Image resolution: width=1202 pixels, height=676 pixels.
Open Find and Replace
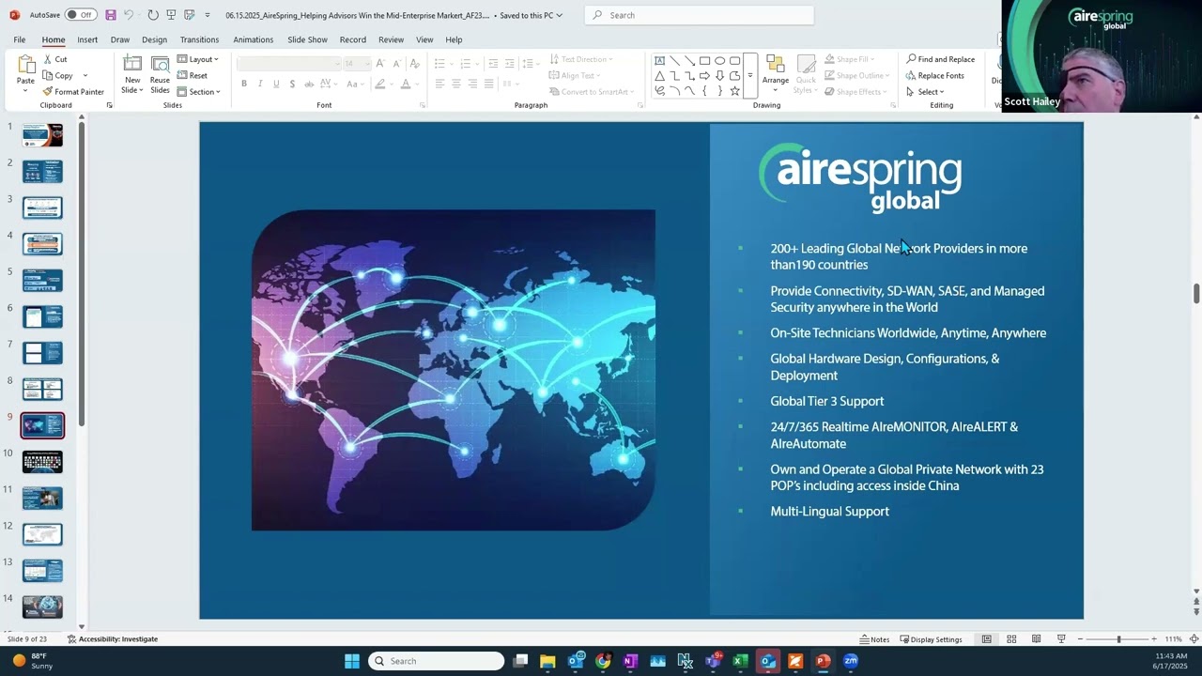click(x=940, y=59)
